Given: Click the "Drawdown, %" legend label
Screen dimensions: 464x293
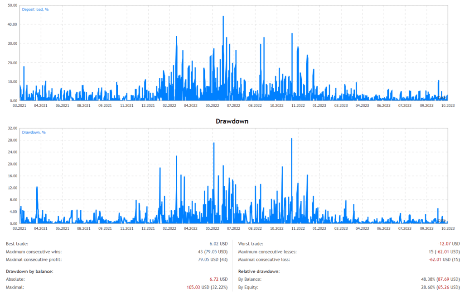Looking at the screenshot, I should coord(34,132).
